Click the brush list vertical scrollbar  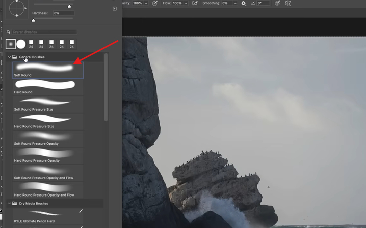pyautogui.click(x=106, y=87)
